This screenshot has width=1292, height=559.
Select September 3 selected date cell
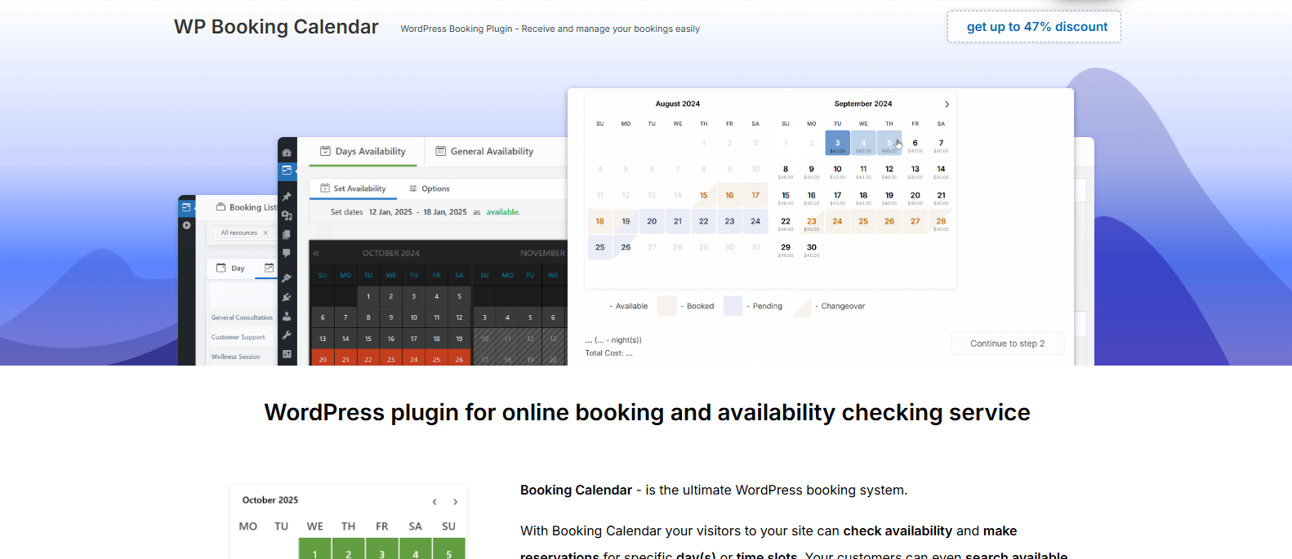click(837, 143)
